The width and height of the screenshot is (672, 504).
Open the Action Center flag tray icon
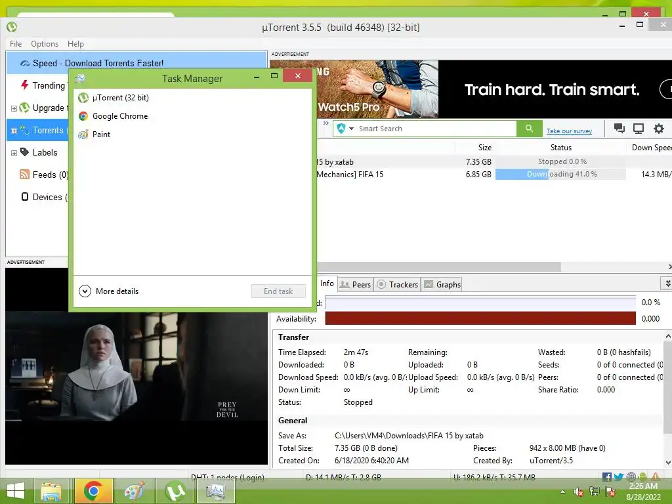coord(611,492)
